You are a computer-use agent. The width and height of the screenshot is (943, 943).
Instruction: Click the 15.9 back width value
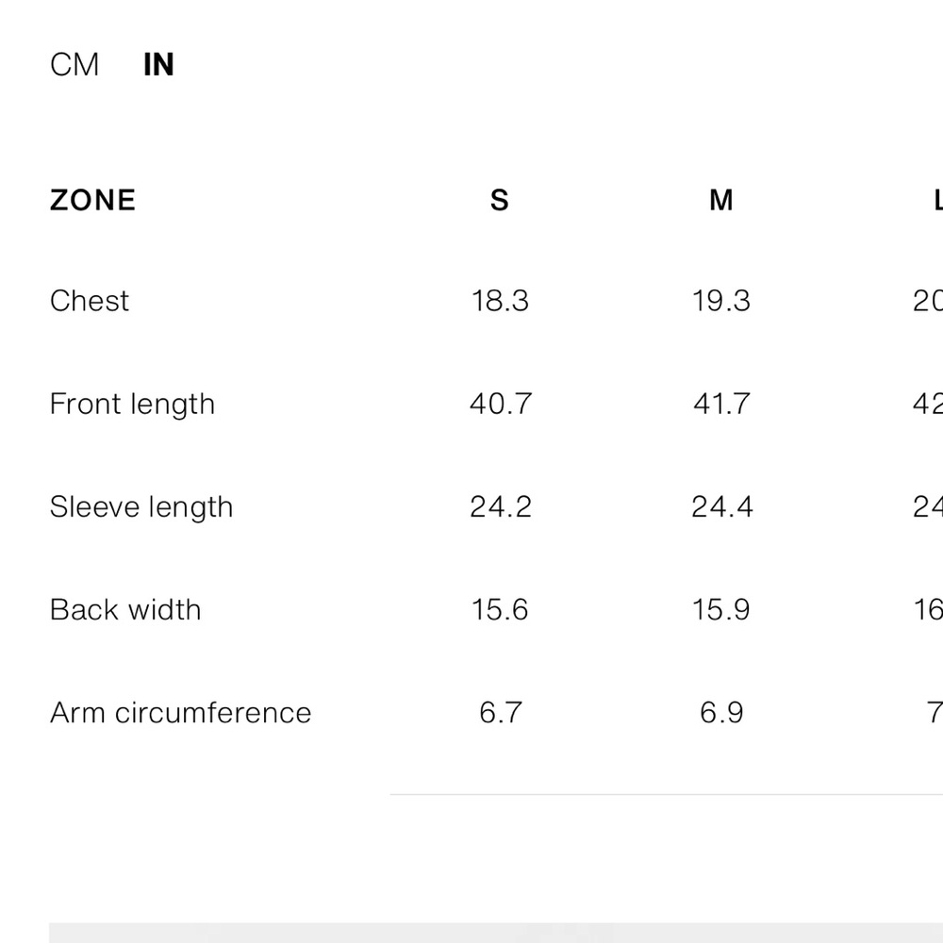click(721, 609)
